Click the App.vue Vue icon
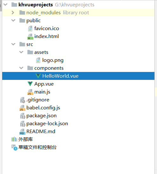Viewport: 157px width, 174px height. (x=30, y=84)
